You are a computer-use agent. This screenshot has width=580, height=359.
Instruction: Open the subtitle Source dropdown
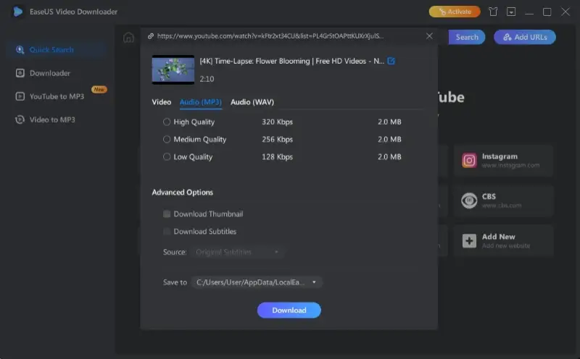[x=238, y=252]
